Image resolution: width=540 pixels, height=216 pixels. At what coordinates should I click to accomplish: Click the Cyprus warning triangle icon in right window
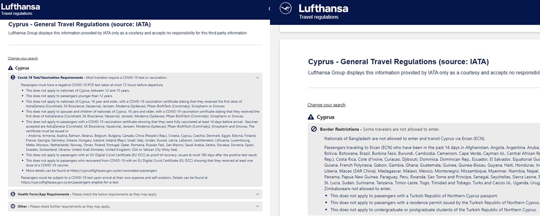point(311,117)
